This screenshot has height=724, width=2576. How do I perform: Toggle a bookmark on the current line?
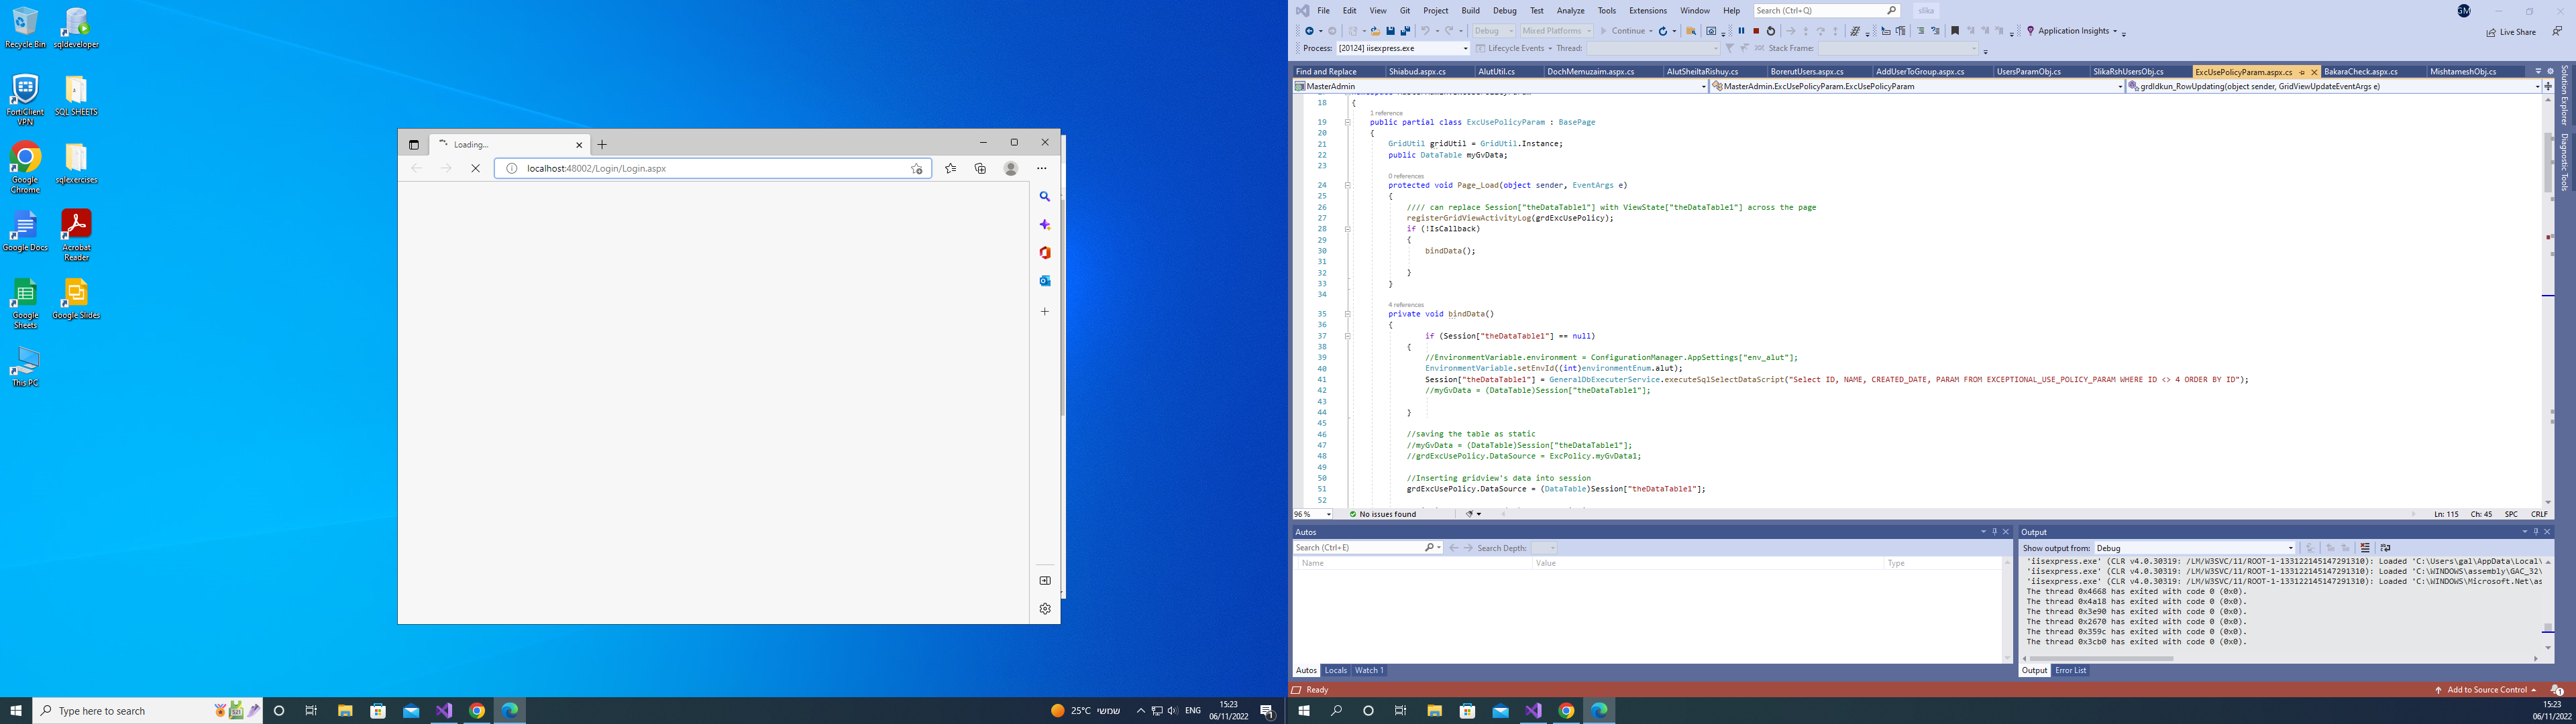(1955, 31)
